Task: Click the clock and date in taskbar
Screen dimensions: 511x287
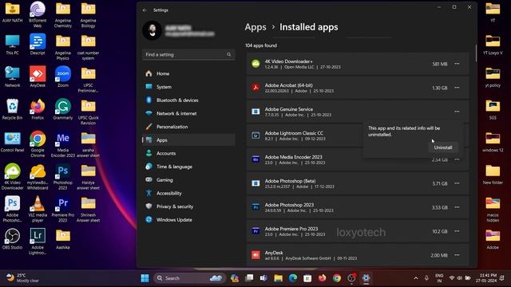Action: [x=486, y=278]
